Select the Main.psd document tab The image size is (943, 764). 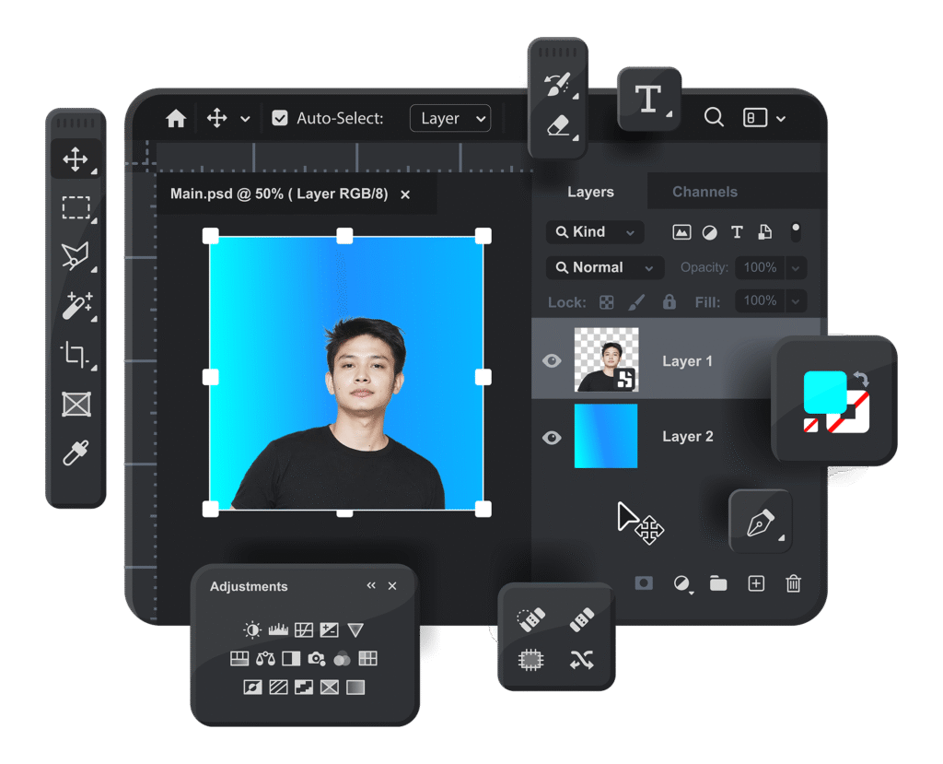[279, 194]
